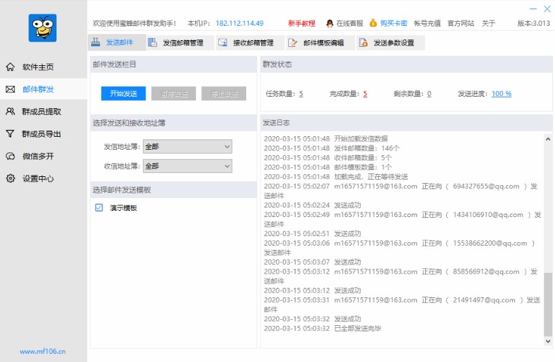555x362 pixels.
Task: Switch to the 发信邮箱管理 tab
Action: point(180,42)
